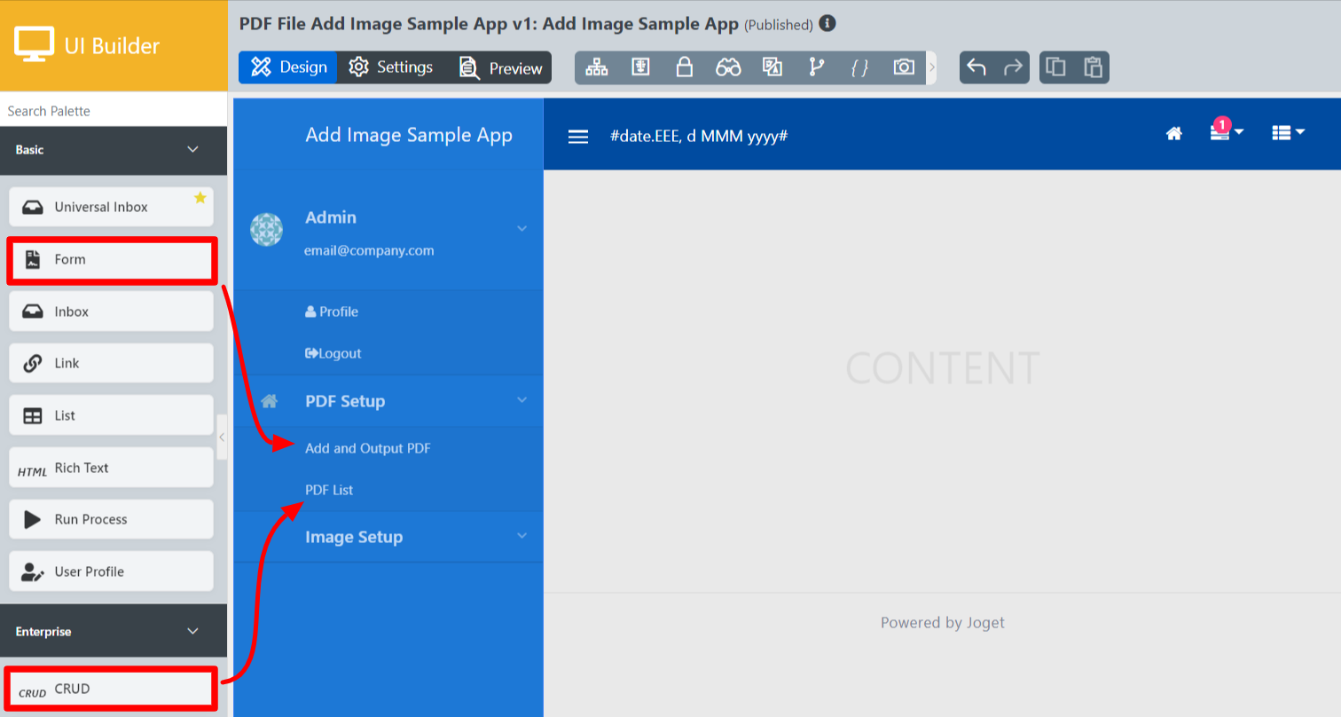Image resolution: width=1341 pixels, height=717 pixels.
Task: Collapse the Basic palette section
Action: [192, 150]
